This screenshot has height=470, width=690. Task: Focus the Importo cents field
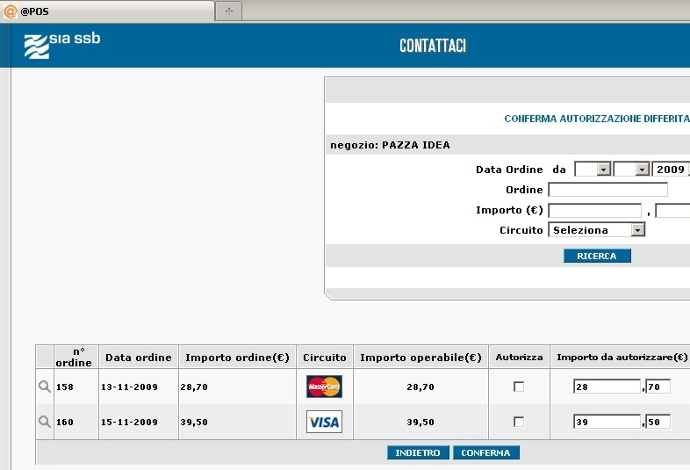tap(672, 210)
